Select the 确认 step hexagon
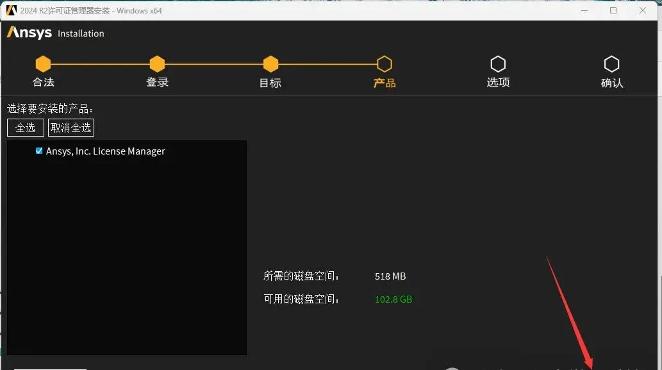 [612, 64]
